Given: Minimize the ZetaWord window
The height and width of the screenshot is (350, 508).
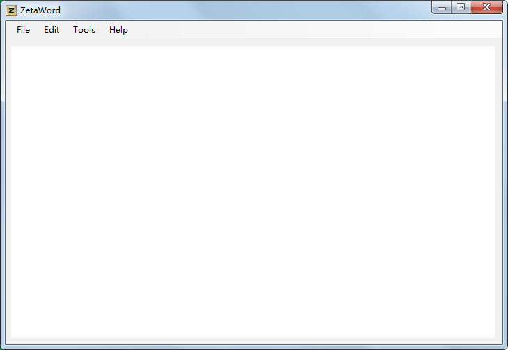Looking at the screenshot, I should (442, 8).
